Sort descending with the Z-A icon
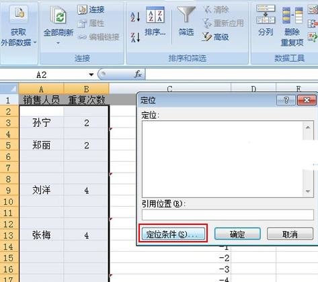 click(135, 38)
